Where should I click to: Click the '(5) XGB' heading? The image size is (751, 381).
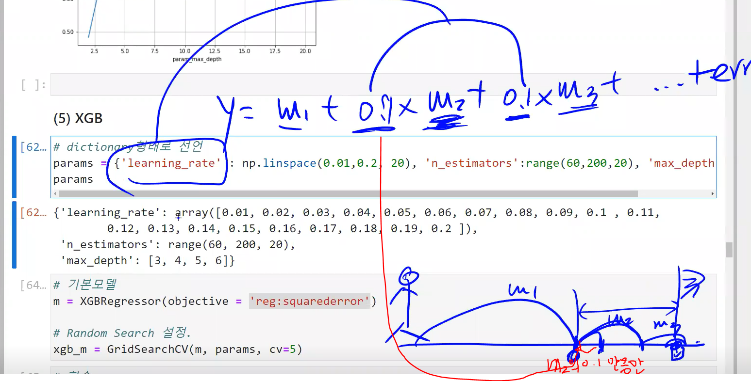click(78, 118)
